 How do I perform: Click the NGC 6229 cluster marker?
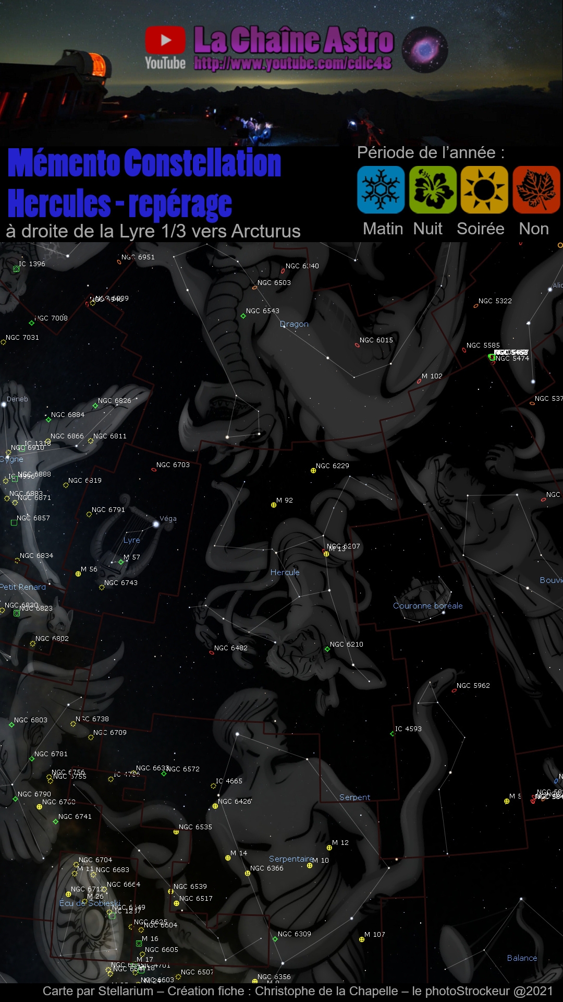[x=313, y=471]
